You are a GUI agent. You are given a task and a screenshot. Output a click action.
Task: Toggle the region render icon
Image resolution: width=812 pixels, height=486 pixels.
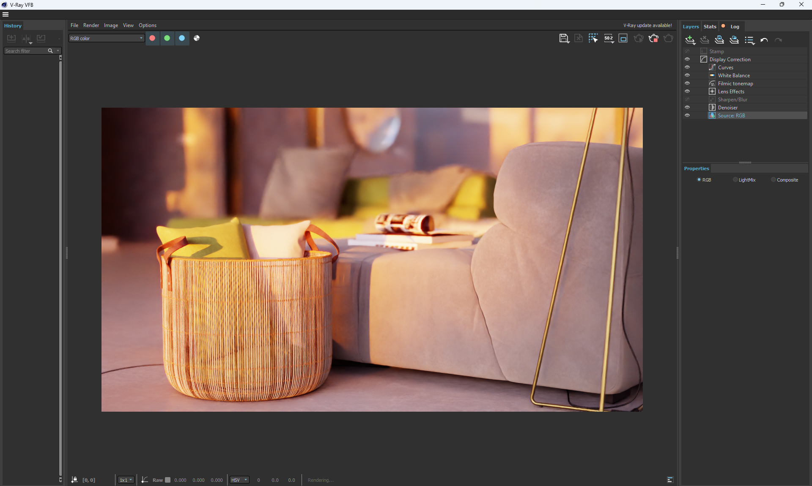tap(623, 38)
